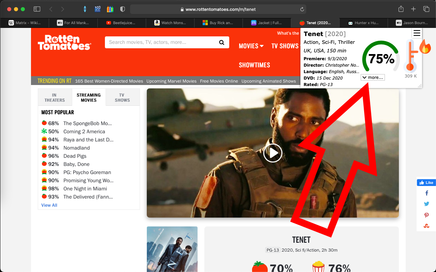
Task: Switch to Watch Mons... Amazon tab
Action: (170, 23)
